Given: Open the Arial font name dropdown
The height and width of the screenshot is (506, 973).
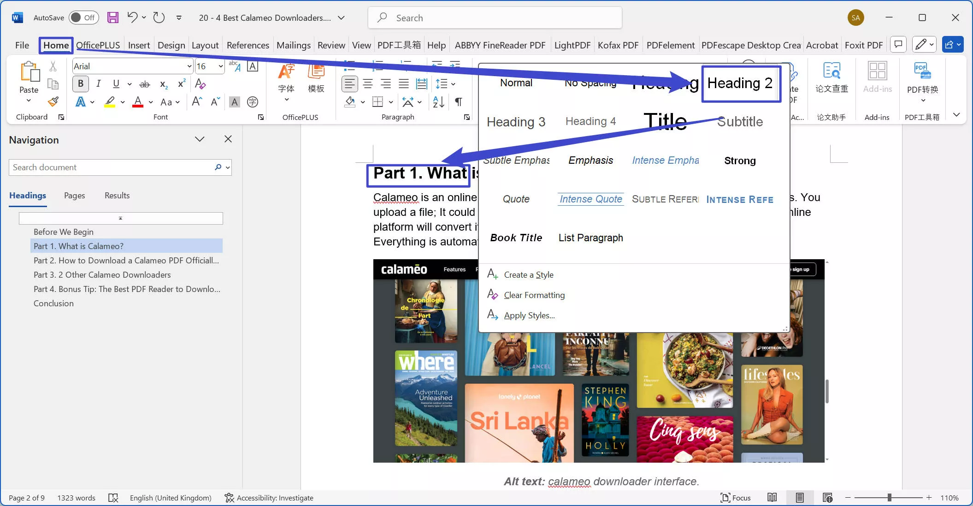Looking at the screenshot, I should (x=189, y=66).
